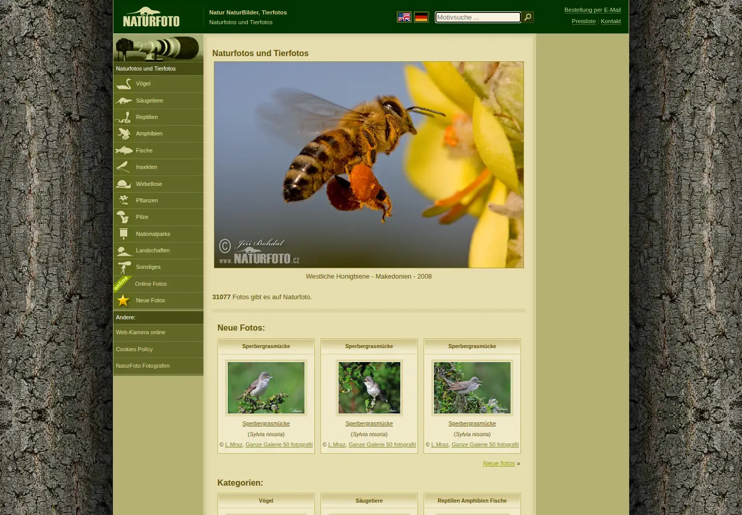Click the camera tripod icon beside Sonstiges
This screenshot has width=742, height=515.
[124, 267]
